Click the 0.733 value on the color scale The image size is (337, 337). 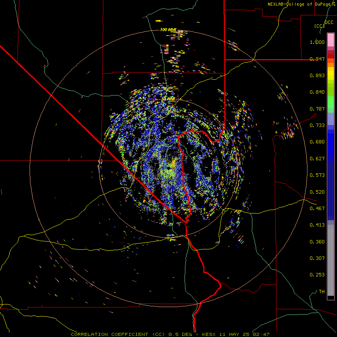click(317, 125)
